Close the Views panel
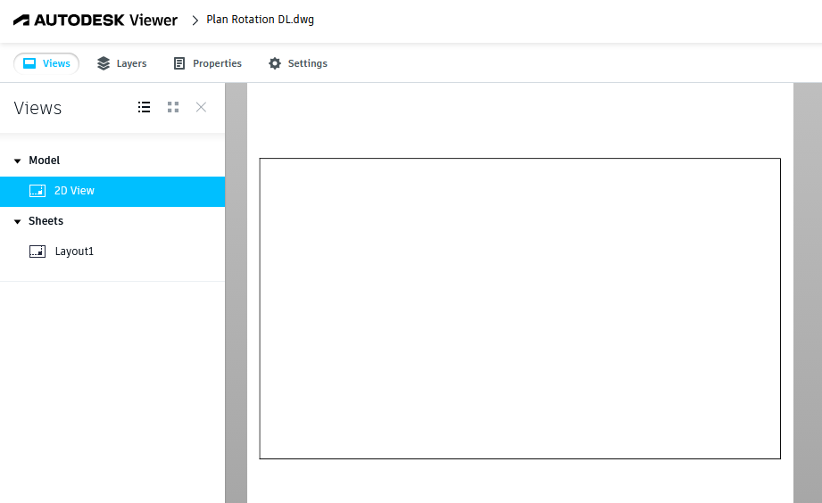Viewport: 822px width, 503px height. (201, 107)
